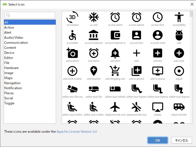Filter by Communication category
The width and height of the screenshot is (196, 147).
point(30,43)
